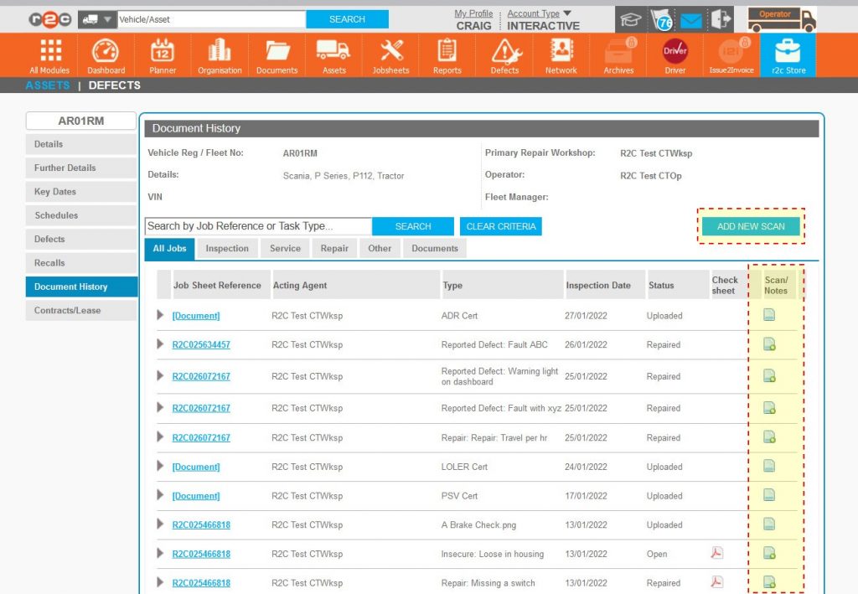Image resolution: width=858 pixels, height=594 pixels.
Task: Open the Jobsheets module icon
Action: (390, 52)
